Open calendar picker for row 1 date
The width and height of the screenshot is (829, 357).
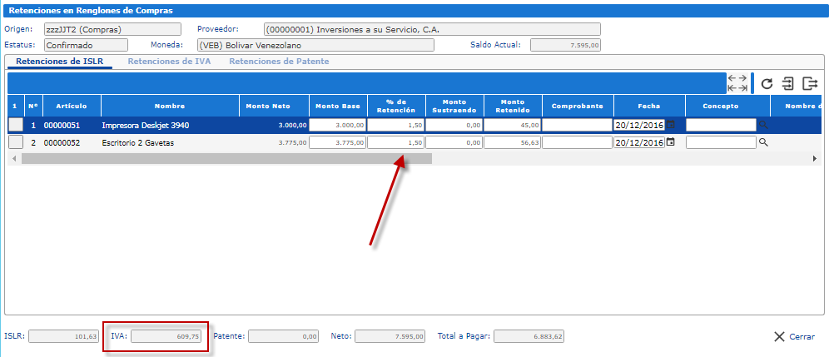click(671, 124)
